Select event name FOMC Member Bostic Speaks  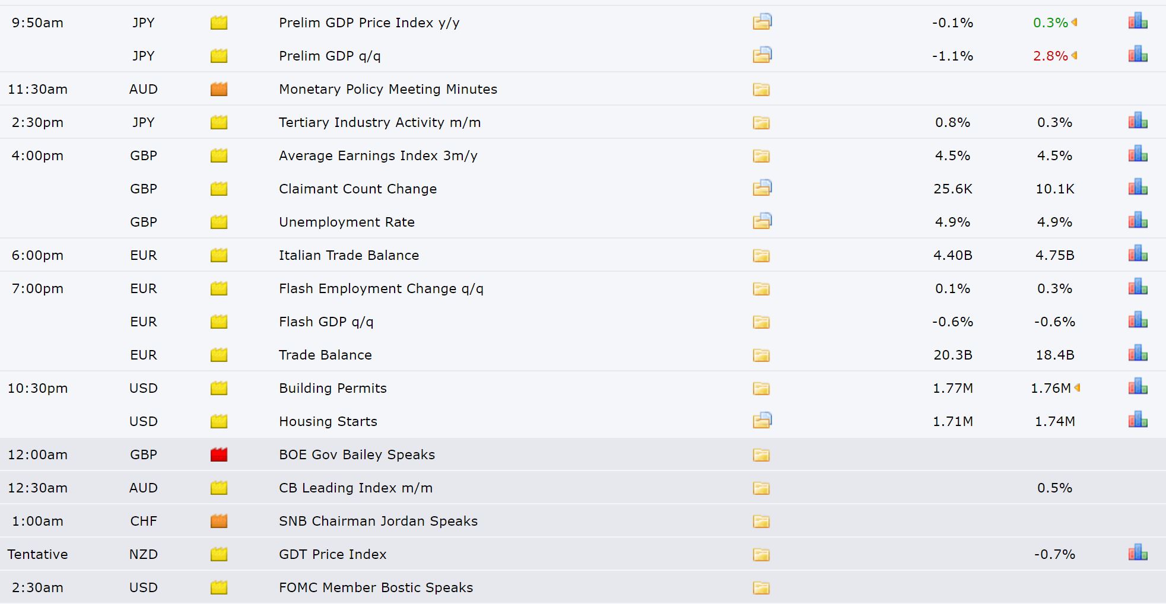coord(376,588)
